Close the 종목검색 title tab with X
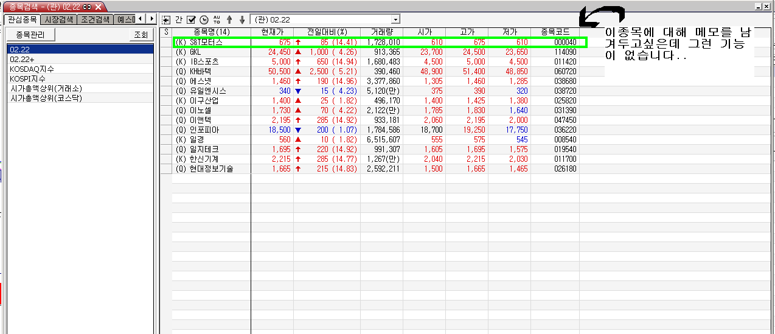The image size is (775, 334). click(99, 6)
